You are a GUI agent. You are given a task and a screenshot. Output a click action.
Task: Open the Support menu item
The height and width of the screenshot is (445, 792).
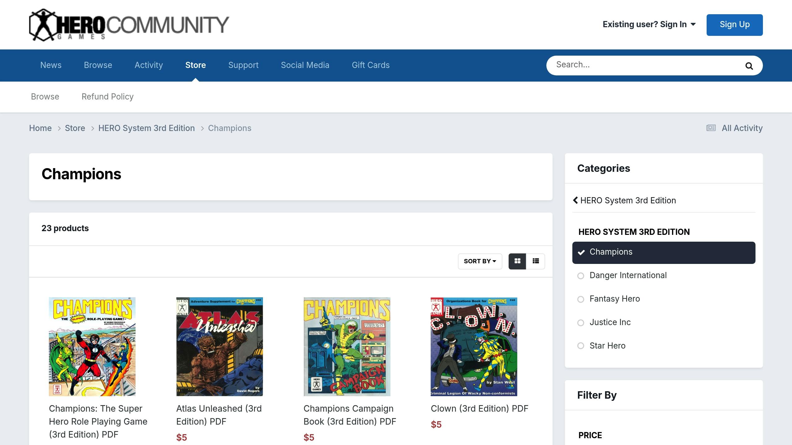click(x=243, y=65)
